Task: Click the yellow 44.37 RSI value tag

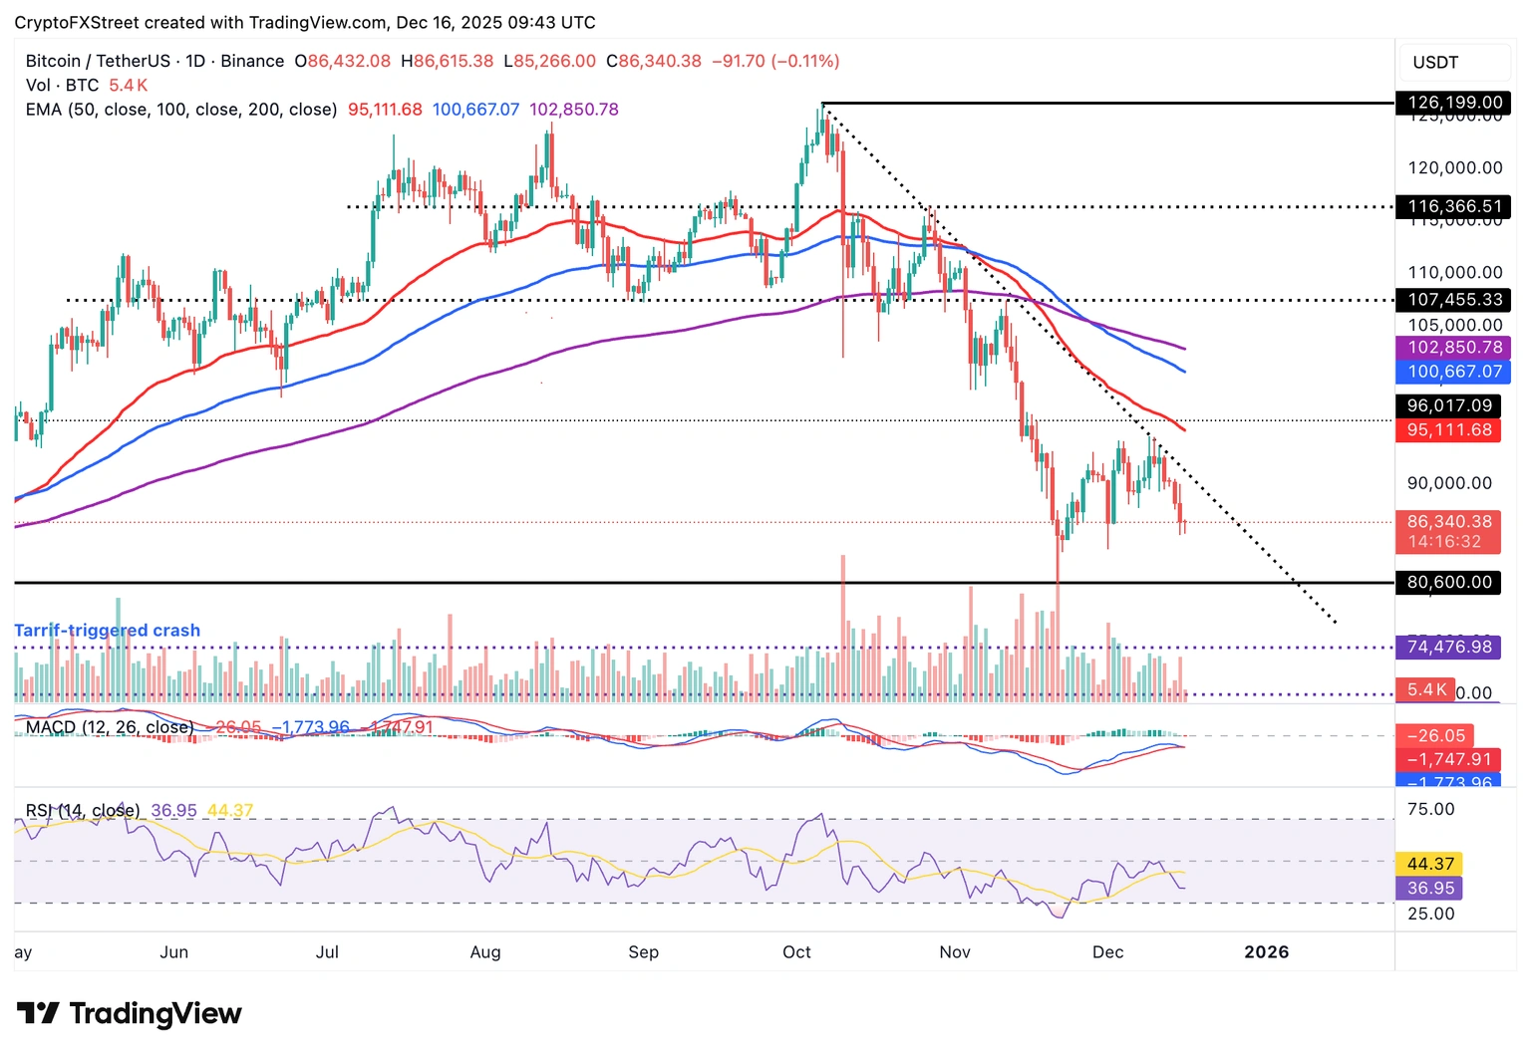Action: [x=1430, y=864]
